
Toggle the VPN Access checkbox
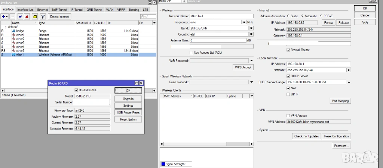click(x=288, y=116)
